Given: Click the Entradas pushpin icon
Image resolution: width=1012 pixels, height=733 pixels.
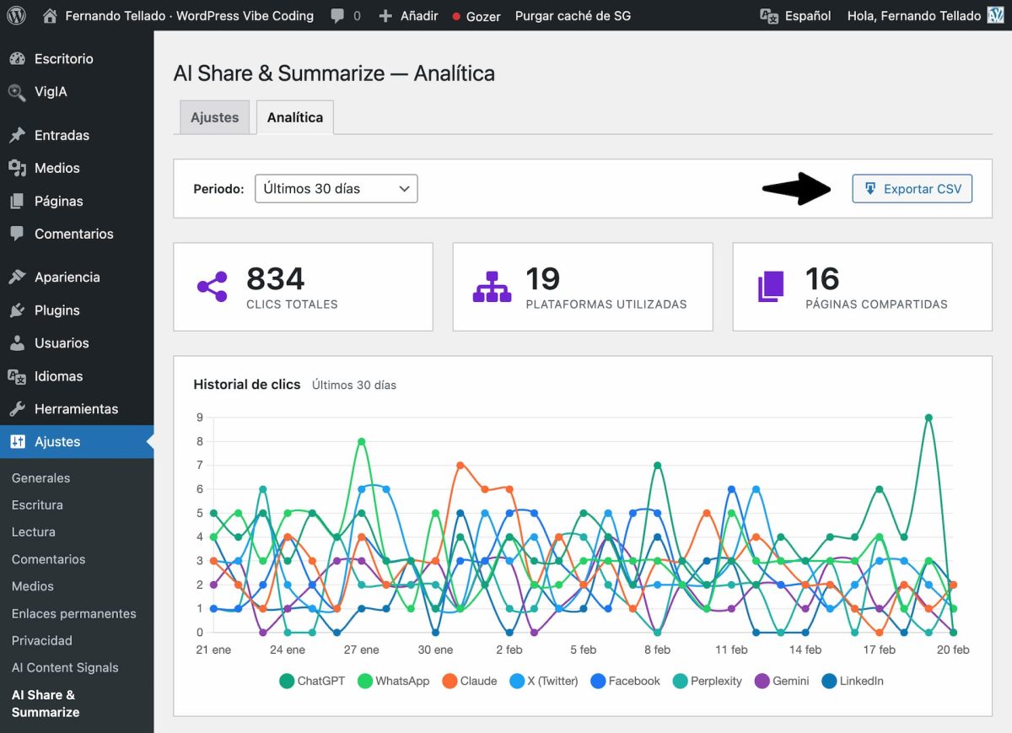Looking at the screenshot, I should (x=17, y=135).
